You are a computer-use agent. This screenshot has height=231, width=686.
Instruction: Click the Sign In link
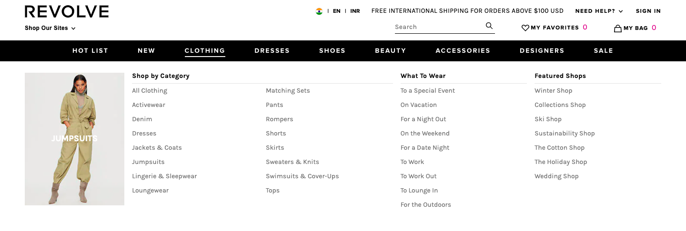click(648, 11)
